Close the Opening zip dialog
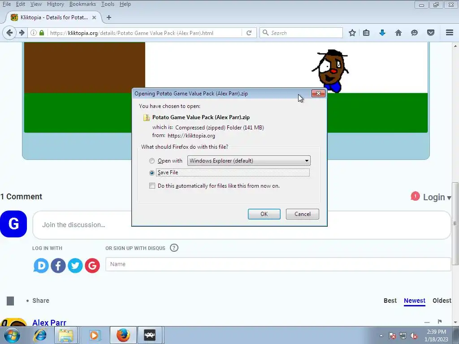459x344 pixels. tap(319, 93)
